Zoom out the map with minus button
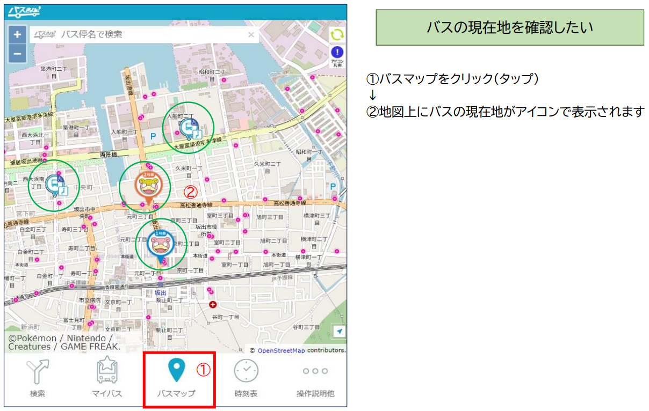Screen dimensions: 649x411 click(x=17, y=54)
